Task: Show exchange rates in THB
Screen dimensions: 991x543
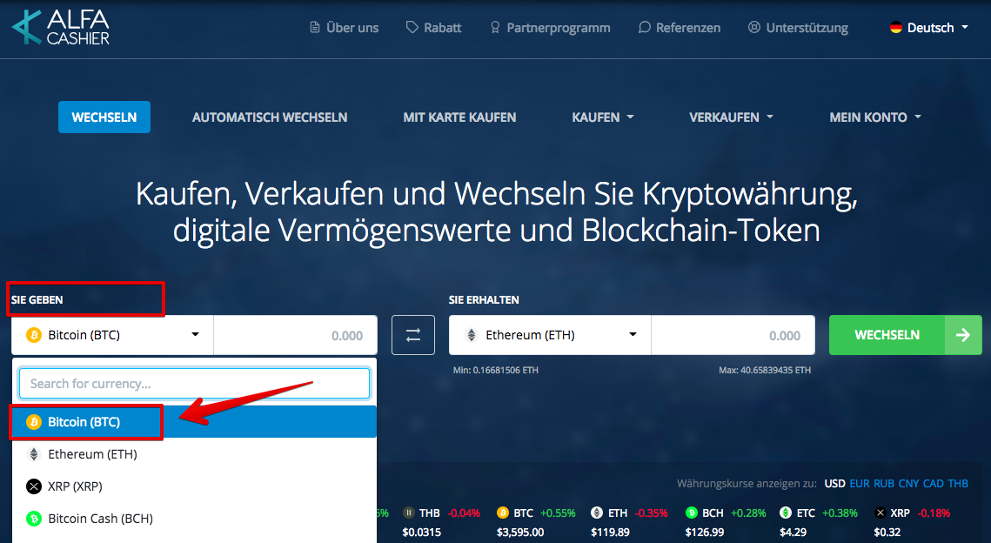Action: tap(958, 484)
